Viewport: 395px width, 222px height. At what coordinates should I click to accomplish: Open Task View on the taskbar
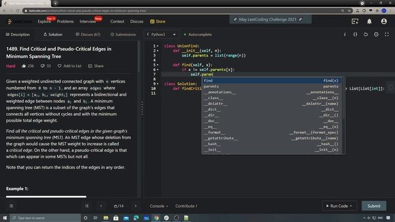pyautogui.click(x=96, y=218)
